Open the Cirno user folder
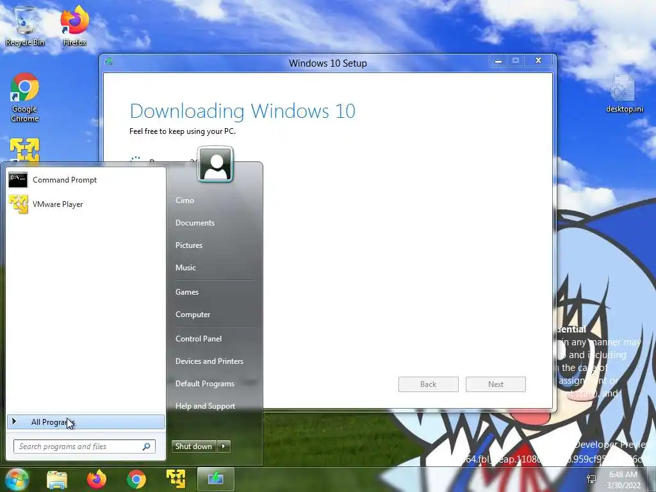 tap(184, 201)
